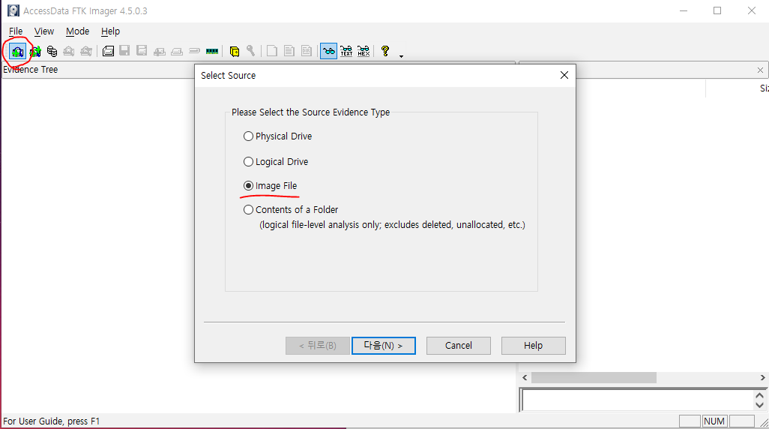Click Help button in Select Source dialog

[x=533, y=346]
